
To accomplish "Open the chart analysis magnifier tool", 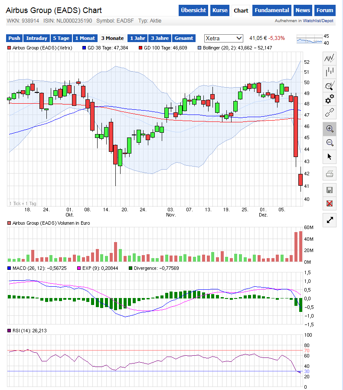I will (329, 85).
